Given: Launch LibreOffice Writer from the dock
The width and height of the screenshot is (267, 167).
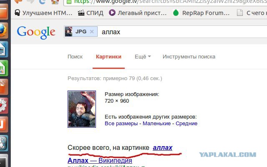Looking at the screenshot, I should (3, 49).
